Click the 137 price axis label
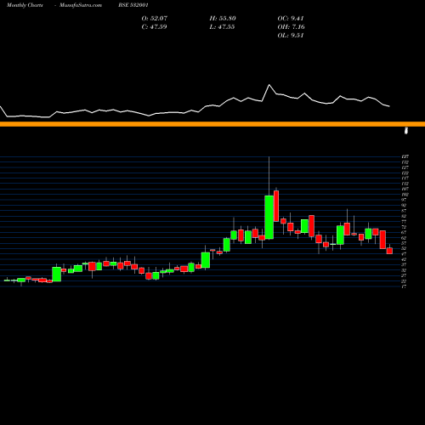The width and height of the screenshot is (425, 425). click(x=405, y=156)
